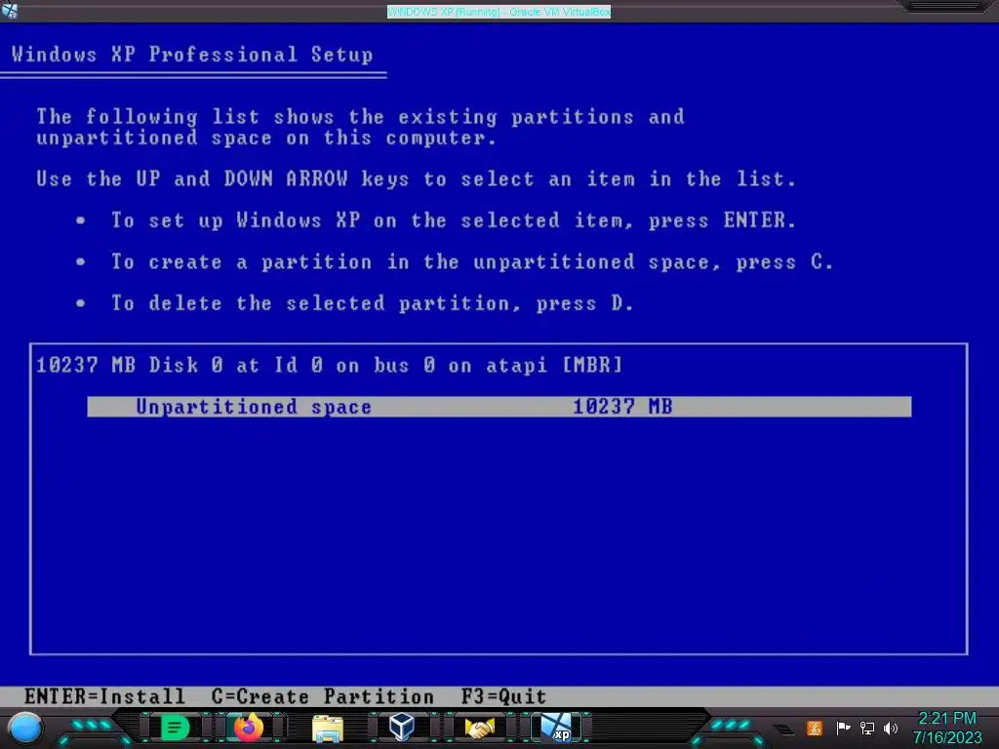The image size is (999, 749).
Task: Switch to the XP virtual machine taskbar icon
Action: click(x=556, y=728)
